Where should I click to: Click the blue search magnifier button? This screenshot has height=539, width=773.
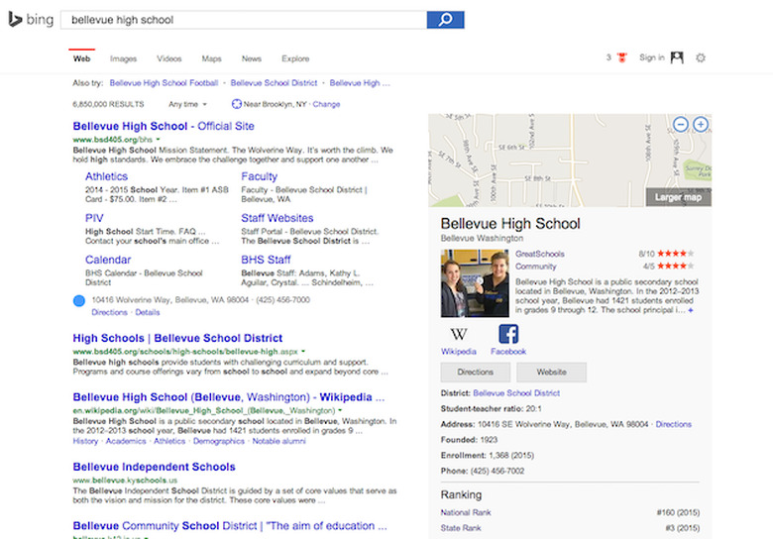(445, 20)
